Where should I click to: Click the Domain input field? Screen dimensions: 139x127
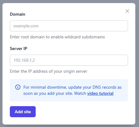pos(69,26)
